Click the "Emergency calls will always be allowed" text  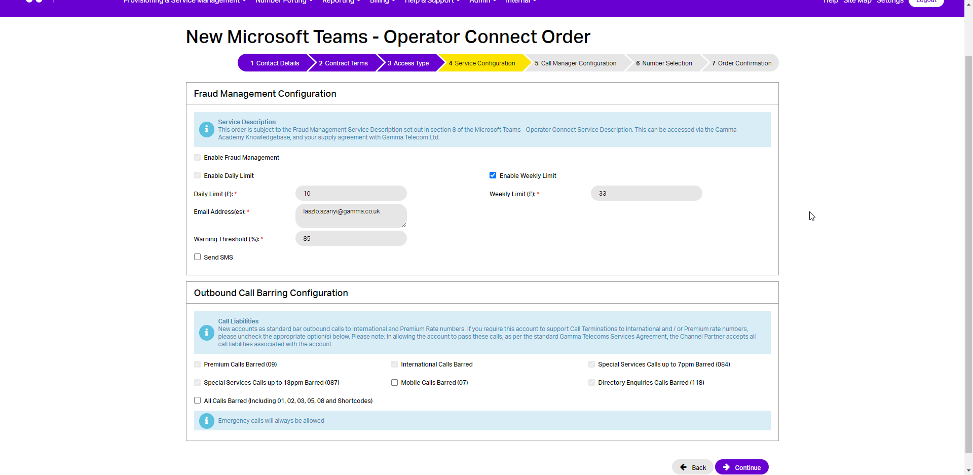pyautogui.click(x=271, y=421)
